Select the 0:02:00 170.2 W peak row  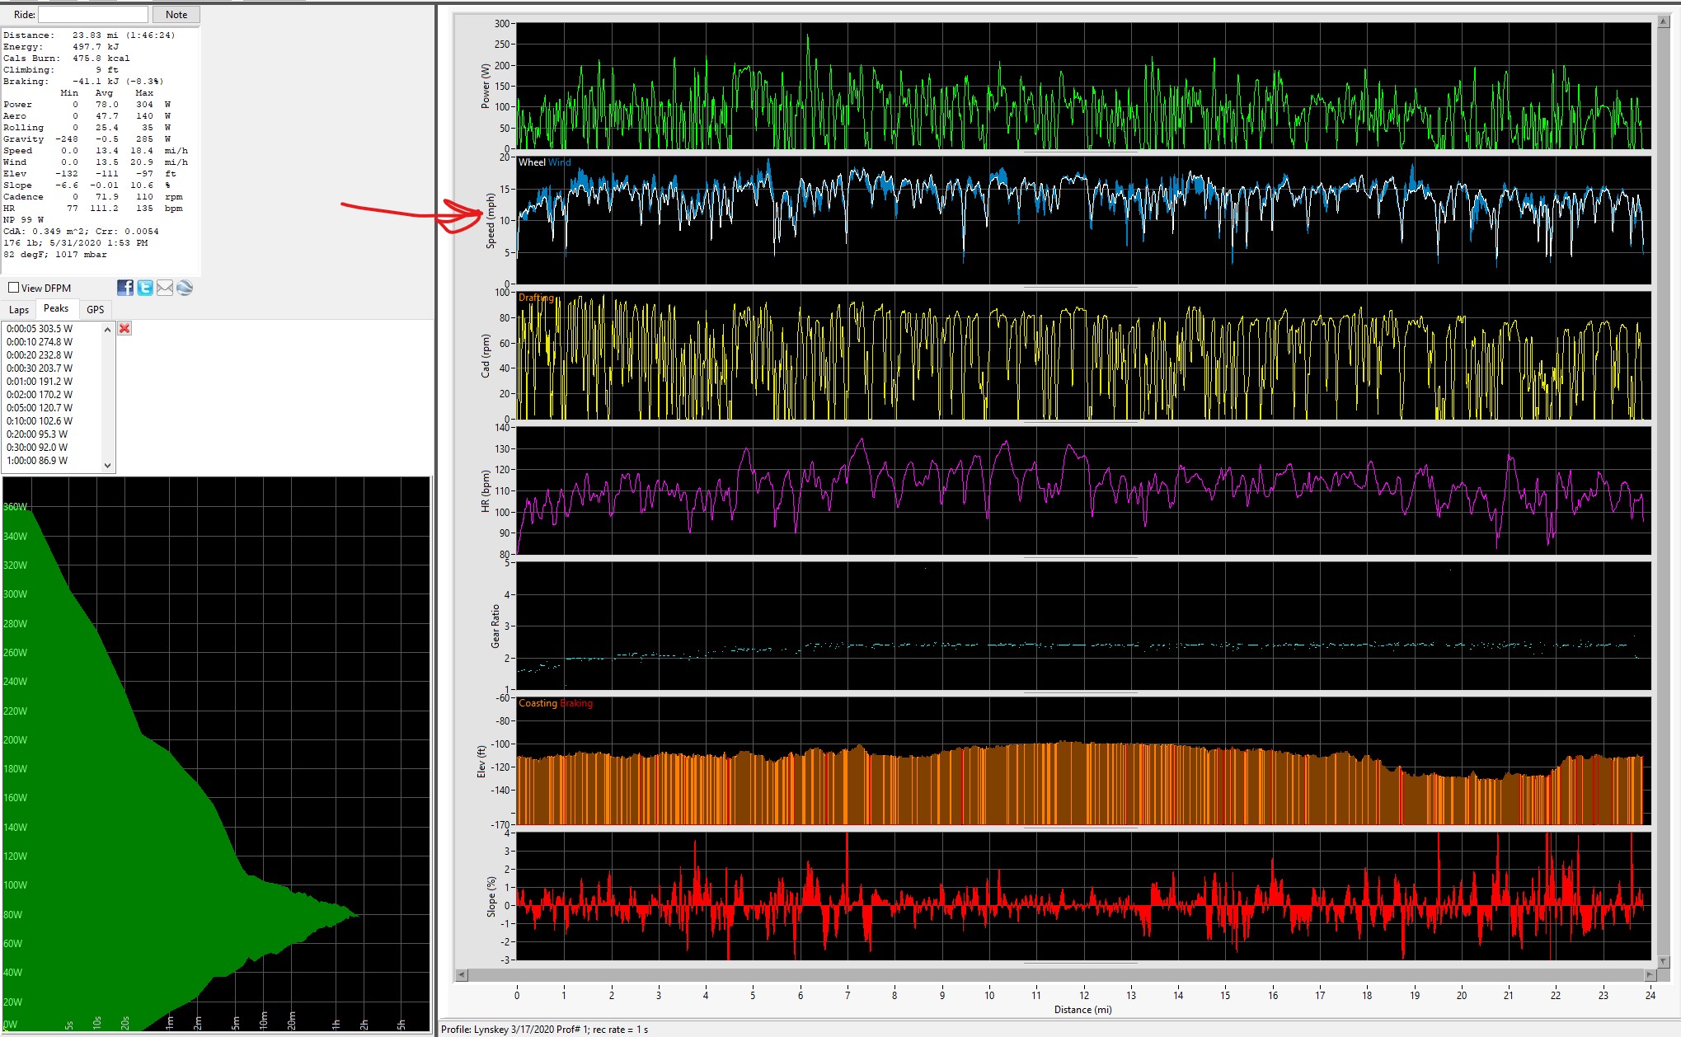[x=40, y=395]
